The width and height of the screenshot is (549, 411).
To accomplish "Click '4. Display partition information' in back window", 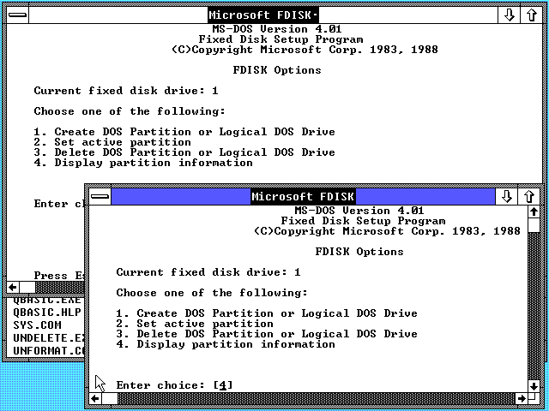I will point(143,163).
